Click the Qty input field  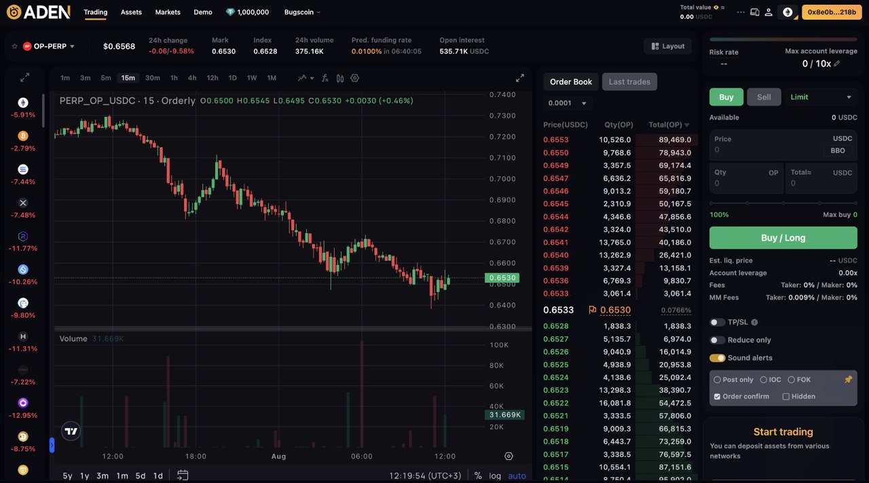[x=746, y=178]
